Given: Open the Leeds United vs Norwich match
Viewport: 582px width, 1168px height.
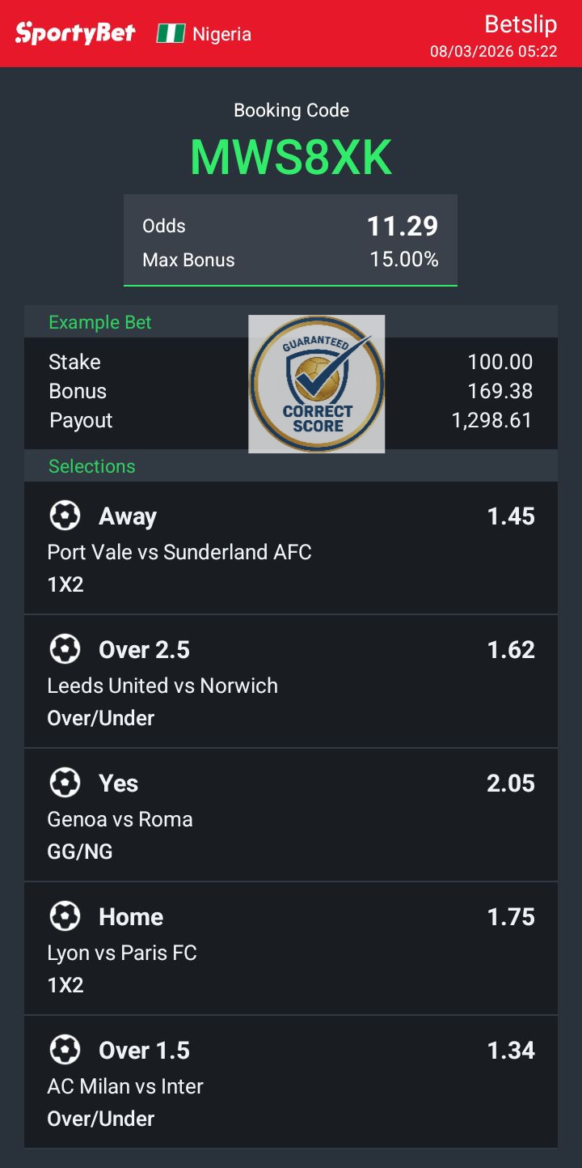Looking at the screenshot, I should (162, 686).
